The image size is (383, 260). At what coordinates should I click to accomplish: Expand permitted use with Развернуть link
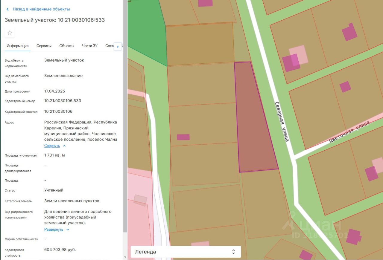pyautogui.click(x=54, y=230)
